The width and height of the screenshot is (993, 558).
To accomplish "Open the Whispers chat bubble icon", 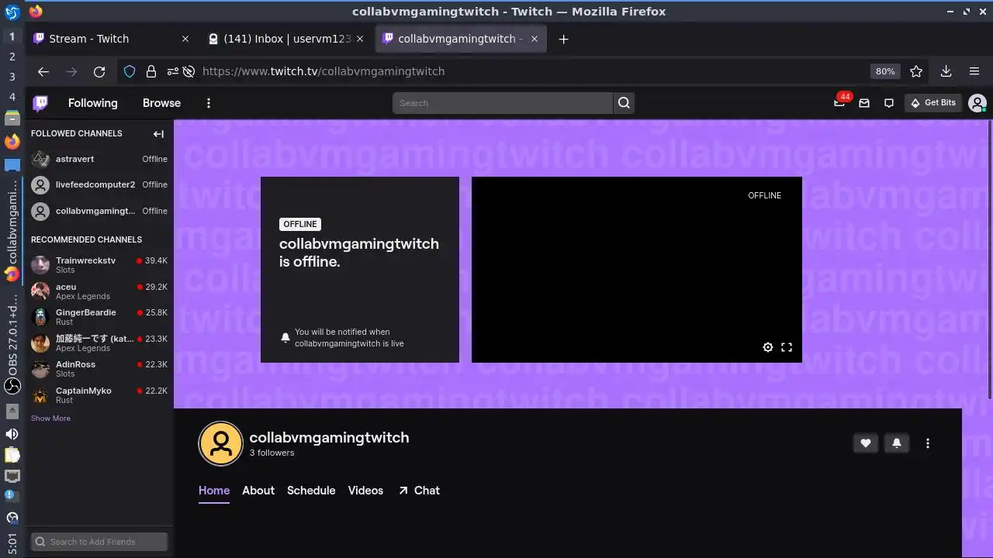I will pyautogui.click(x=889, y=103).
